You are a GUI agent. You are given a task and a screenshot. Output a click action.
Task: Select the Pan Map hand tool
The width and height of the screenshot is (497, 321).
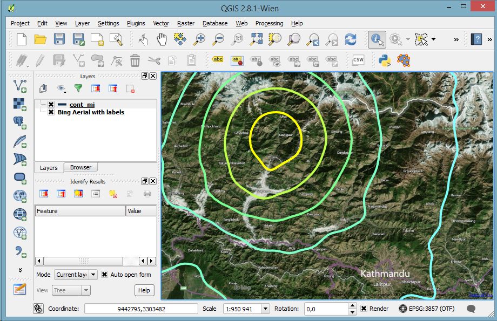(162, 39)
